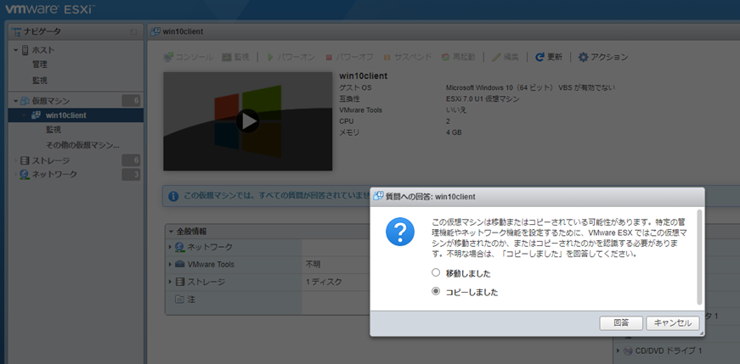The height and width of the screenshot is (364, 740).
Task: Open the アクション gear menu
Action: tap(583, 57)
